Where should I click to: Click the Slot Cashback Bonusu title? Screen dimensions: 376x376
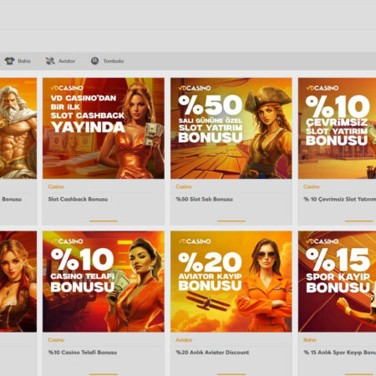78,199
